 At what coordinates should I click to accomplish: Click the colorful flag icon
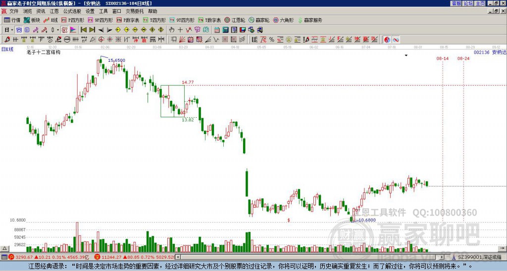(x=73, y=30)
